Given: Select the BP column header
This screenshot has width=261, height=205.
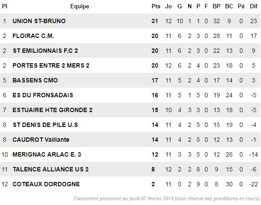Looking at the screenshot, I should pos(217,7).
